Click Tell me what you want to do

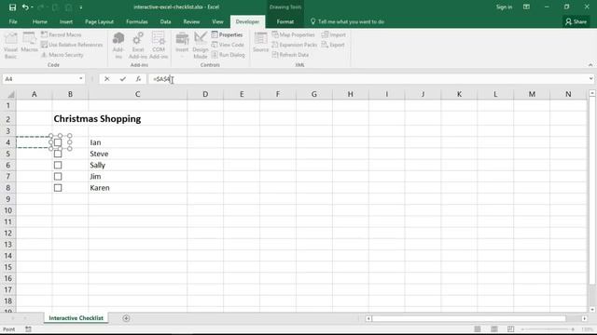point(347,21)
